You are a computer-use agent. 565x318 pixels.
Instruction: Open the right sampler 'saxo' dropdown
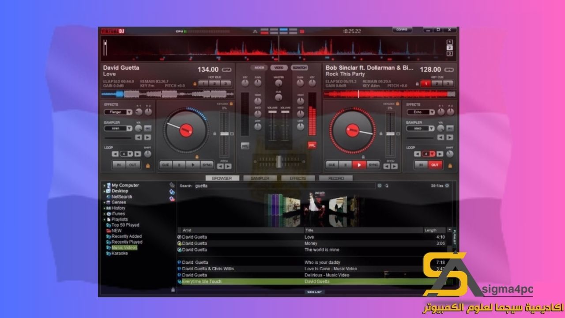point(431,129)
